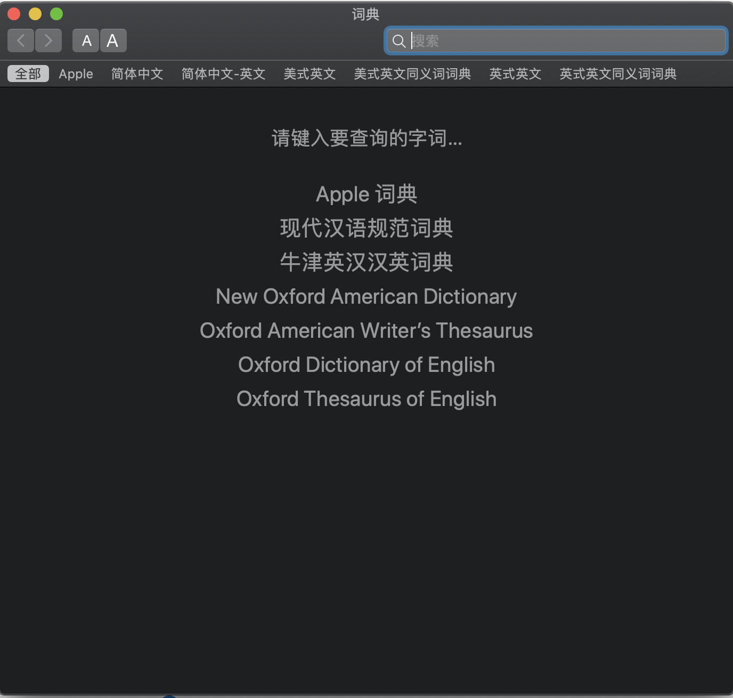The height and width of the screenshot is (698, 733).
Task: Decrease text size with the small A
Action: (86, 40)
